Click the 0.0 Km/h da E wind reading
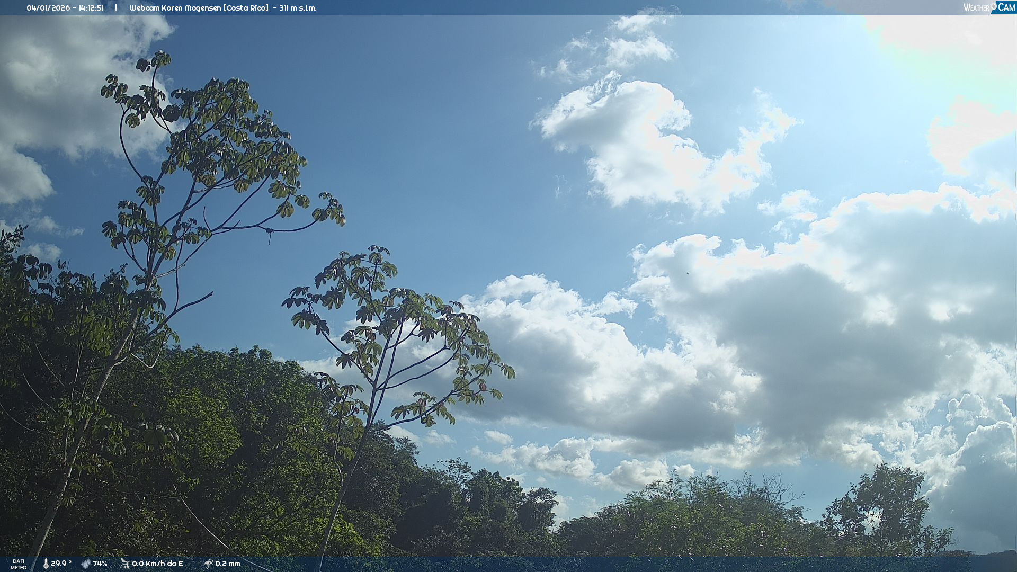 coord(157,564)
